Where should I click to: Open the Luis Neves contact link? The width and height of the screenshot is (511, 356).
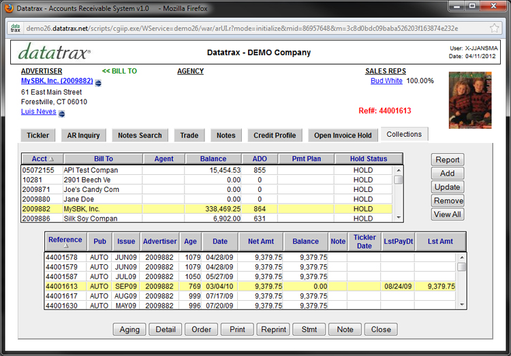pos(38,112)
